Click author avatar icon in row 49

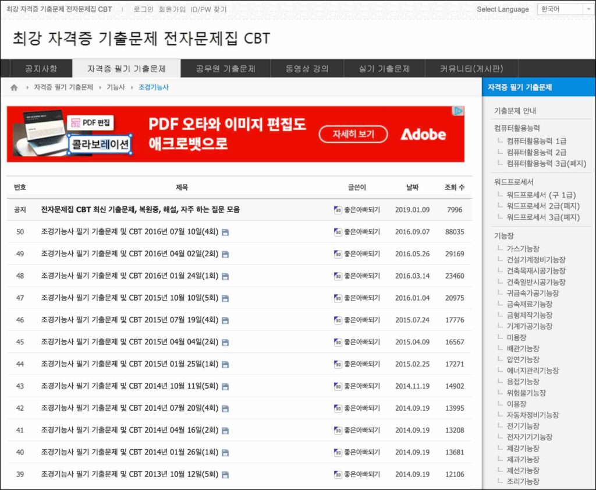coord(338,254)
